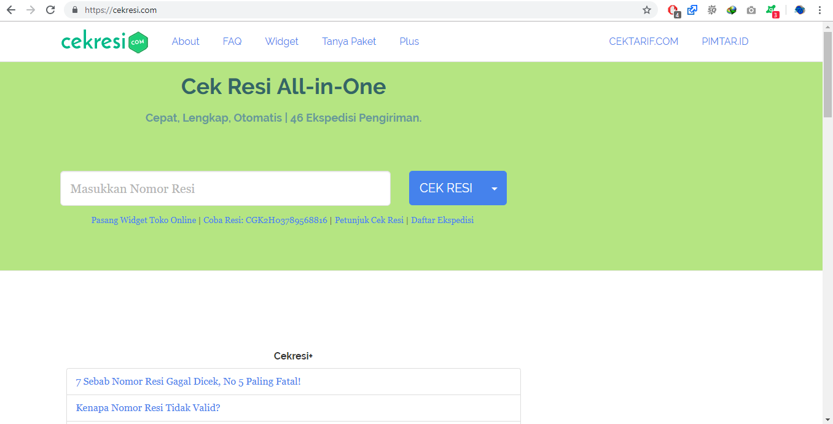Open the About page
The width and height of the screenshot is (833, 424).
coord(186,41)
